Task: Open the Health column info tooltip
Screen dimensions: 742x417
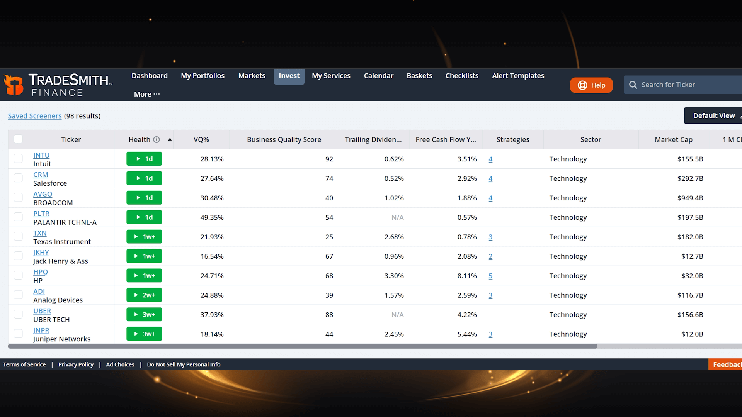Action: [x=157, y=139]
